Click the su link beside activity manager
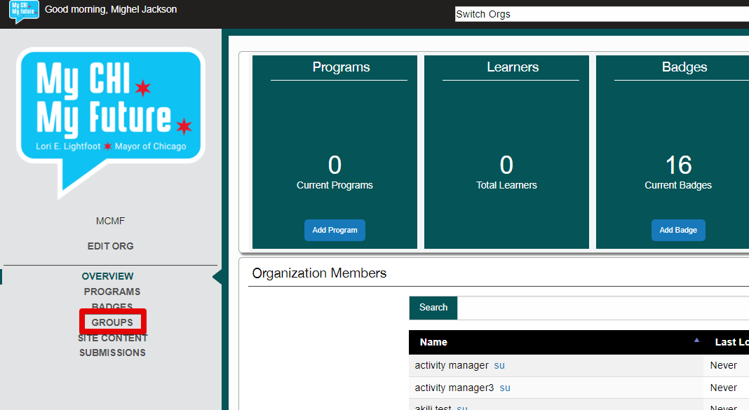 [x=499, y=365]
